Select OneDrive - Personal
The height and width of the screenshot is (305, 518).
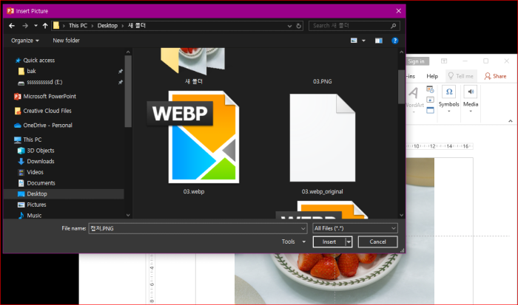coord(47,126)
